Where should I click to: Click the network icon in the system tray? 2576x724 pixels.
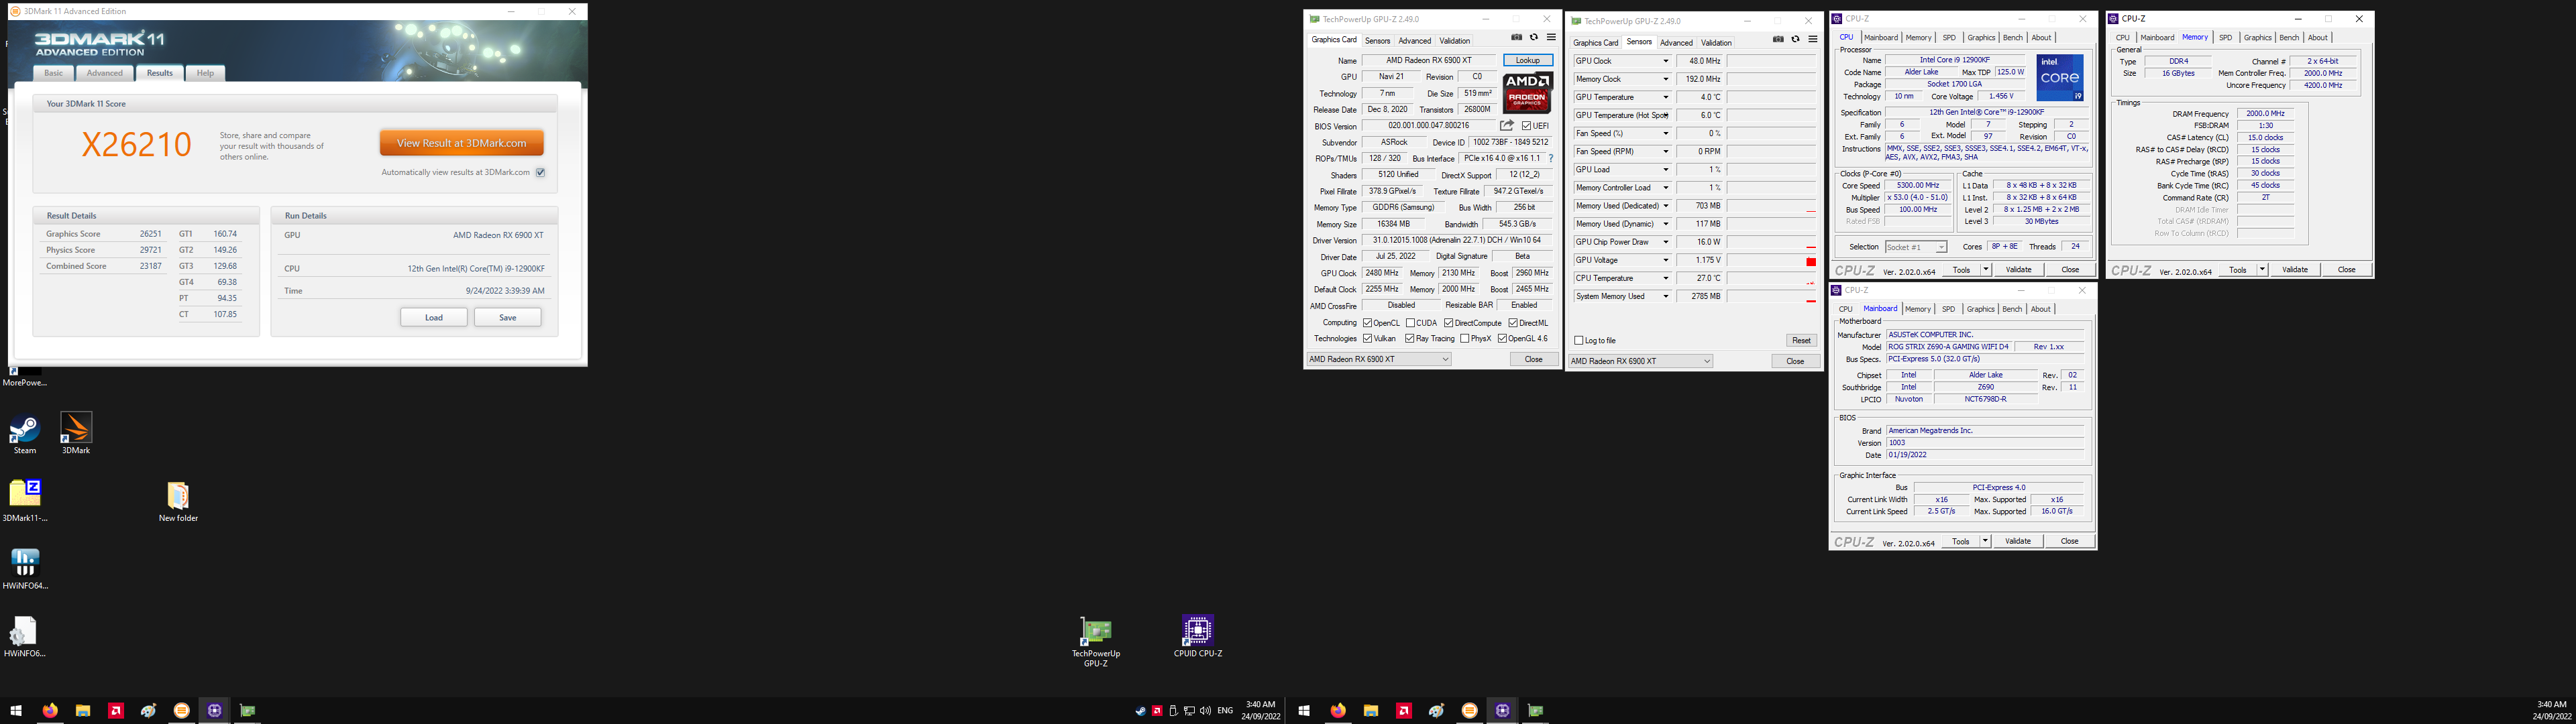point(1189,711)
